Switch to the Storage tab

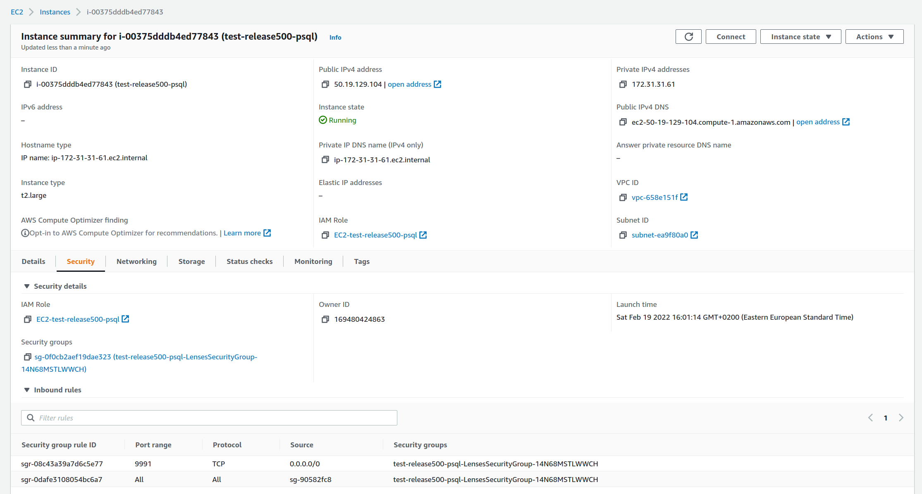pyautogui.click(x=191, y=261)
